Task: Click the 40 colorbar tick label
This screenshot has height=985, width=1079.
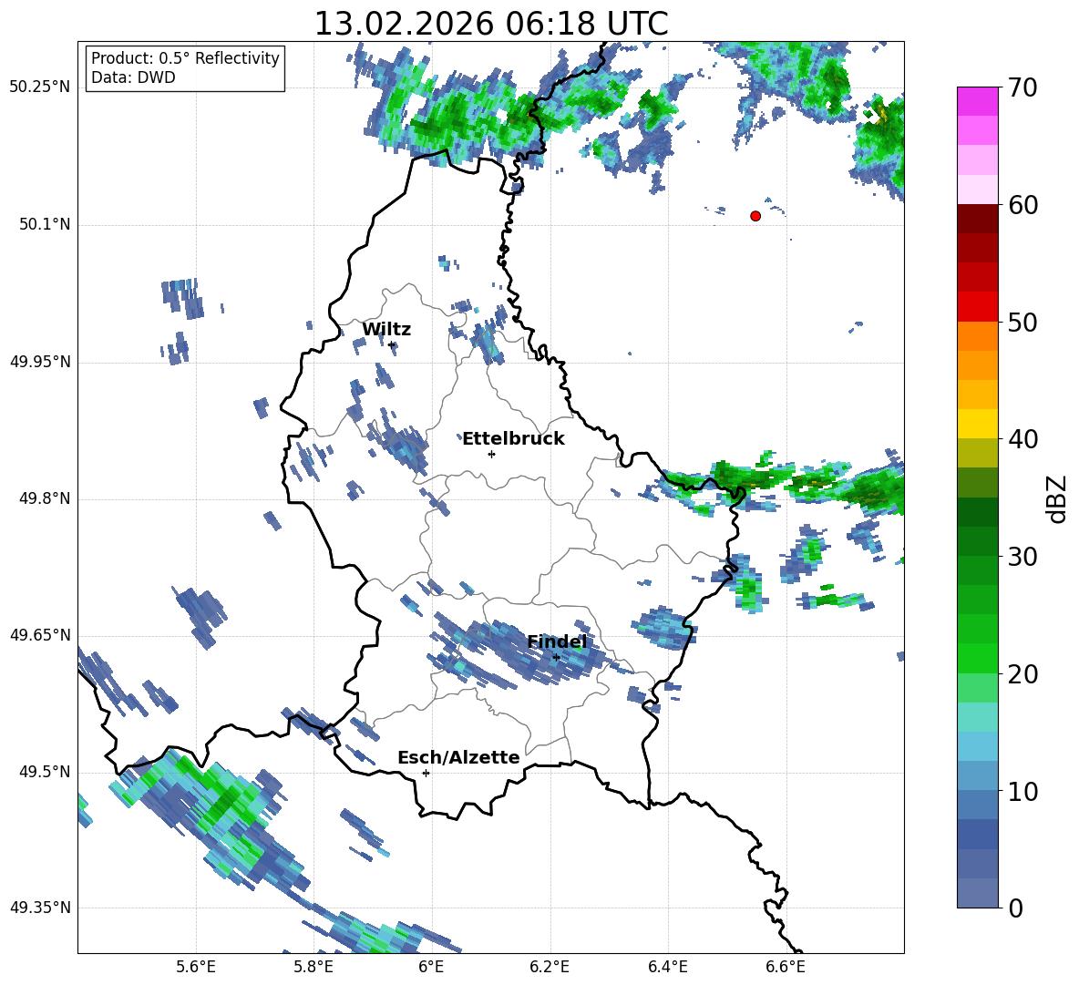Action: click(x=1022, y=439)
